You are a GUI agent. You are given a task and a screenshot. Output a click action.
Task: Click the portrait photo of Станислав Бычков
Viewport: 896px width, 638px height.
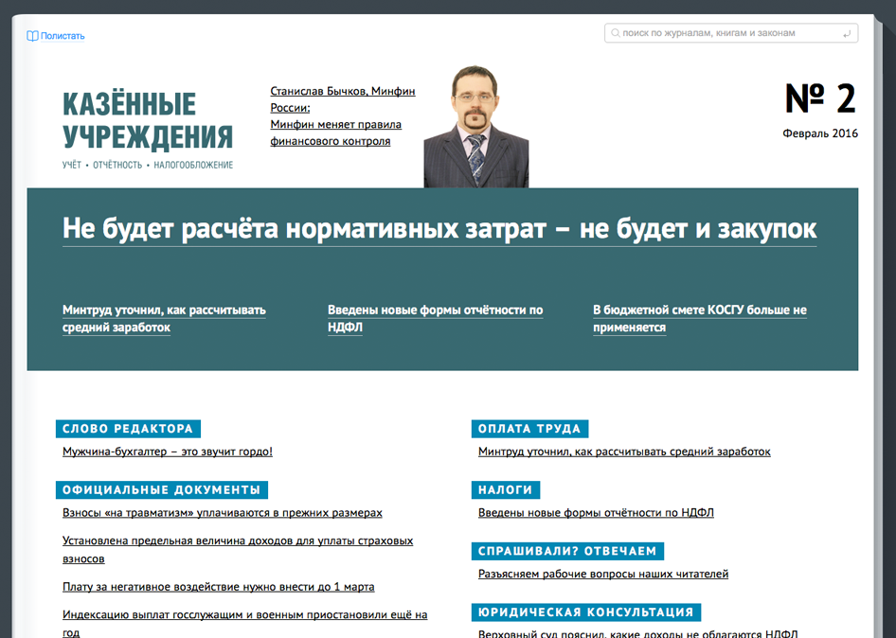(x=476, y=127)
